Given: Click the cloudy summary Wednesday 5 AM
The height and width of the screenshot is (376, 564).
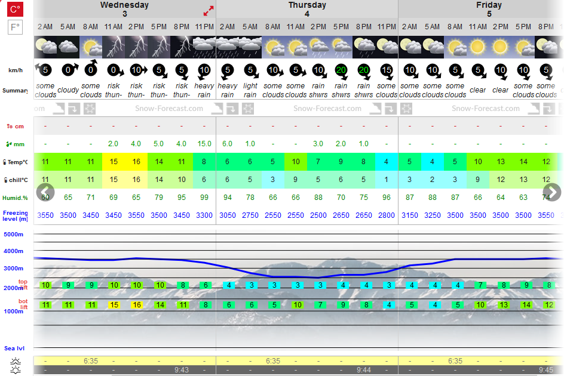Looking at the screenshot, I should (68, 90).
